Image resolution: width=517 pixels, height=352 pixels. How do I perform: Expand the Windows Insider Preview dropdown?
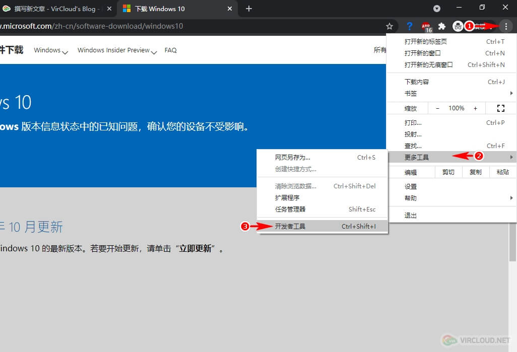[117, 50]
